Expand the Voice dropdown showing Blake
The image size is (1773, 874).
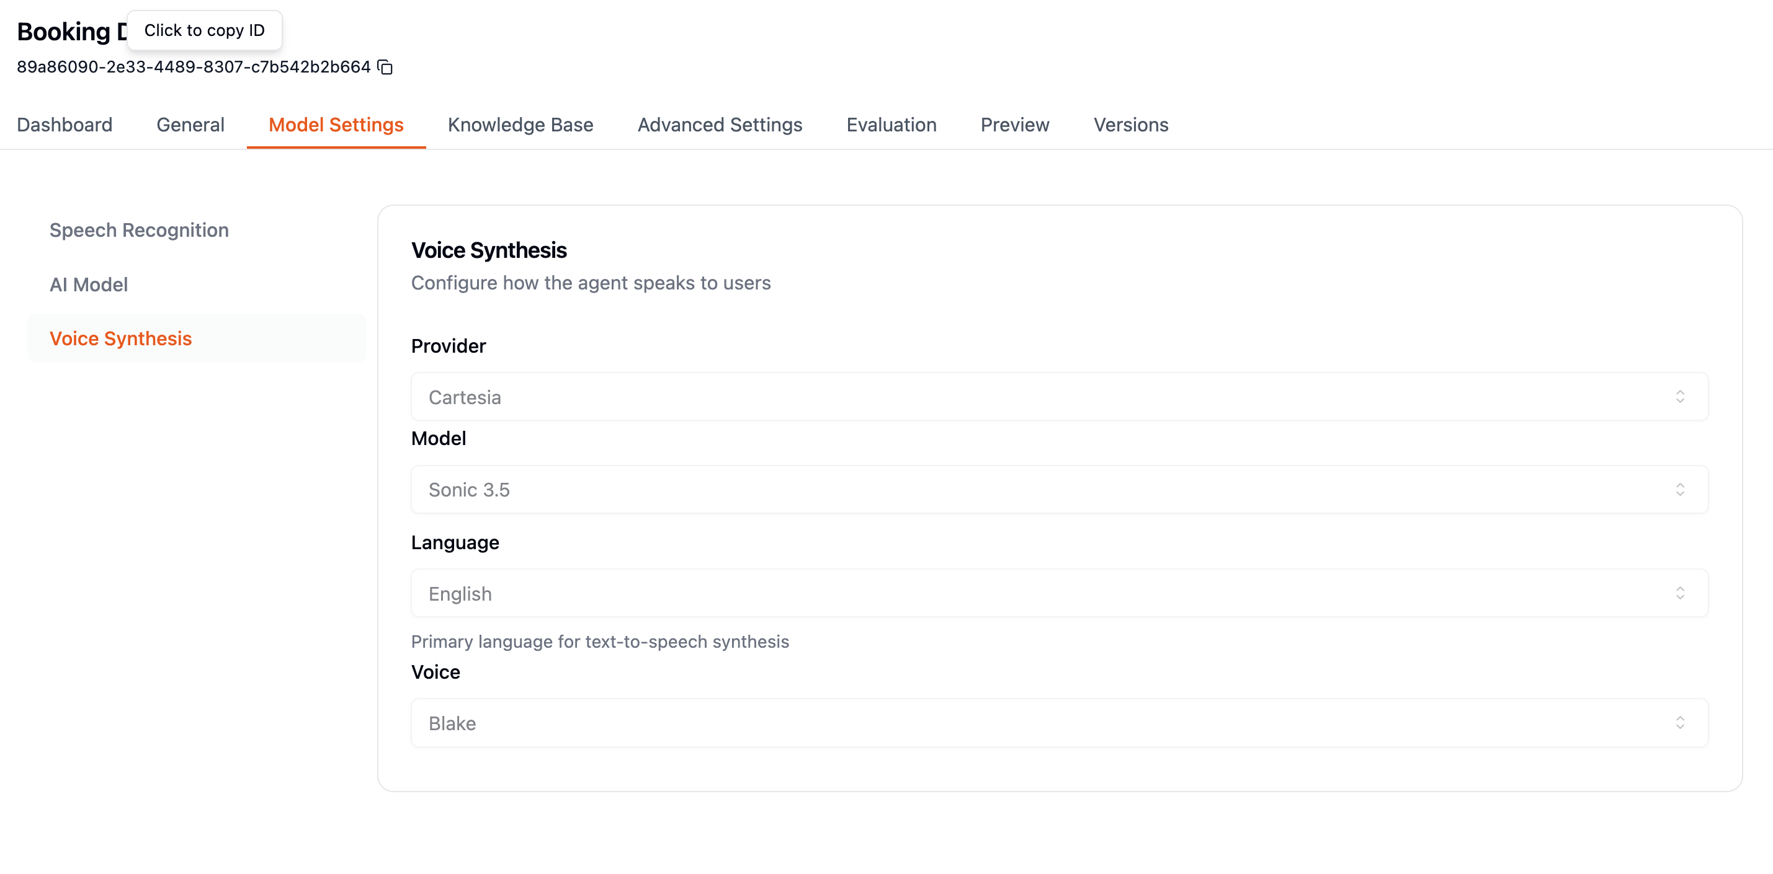(1059, 723)
